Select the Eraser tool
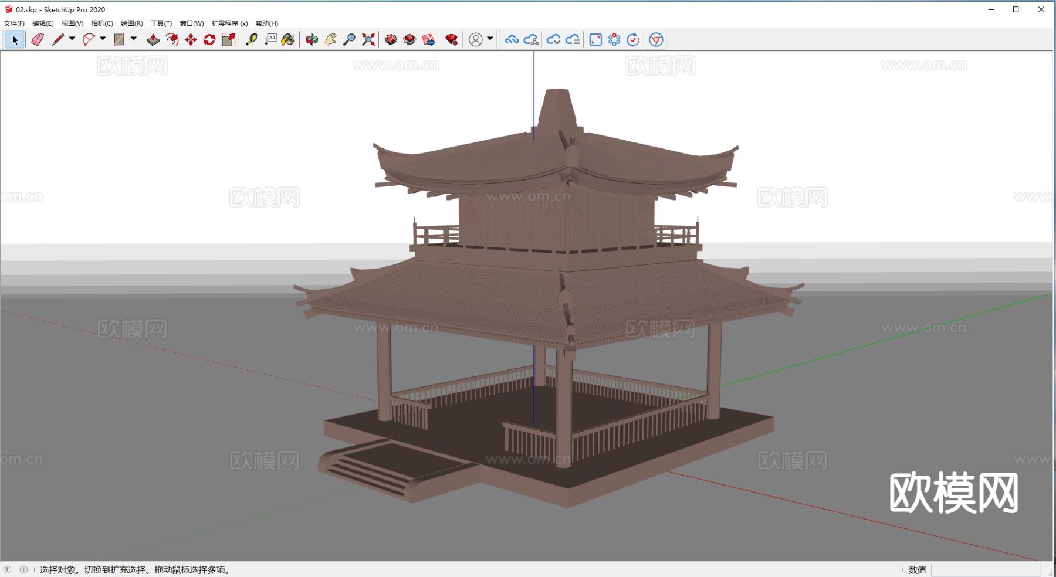 pos(38,39)
